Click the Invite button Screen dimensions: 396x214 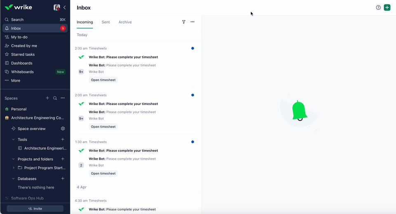pos(35,209)
